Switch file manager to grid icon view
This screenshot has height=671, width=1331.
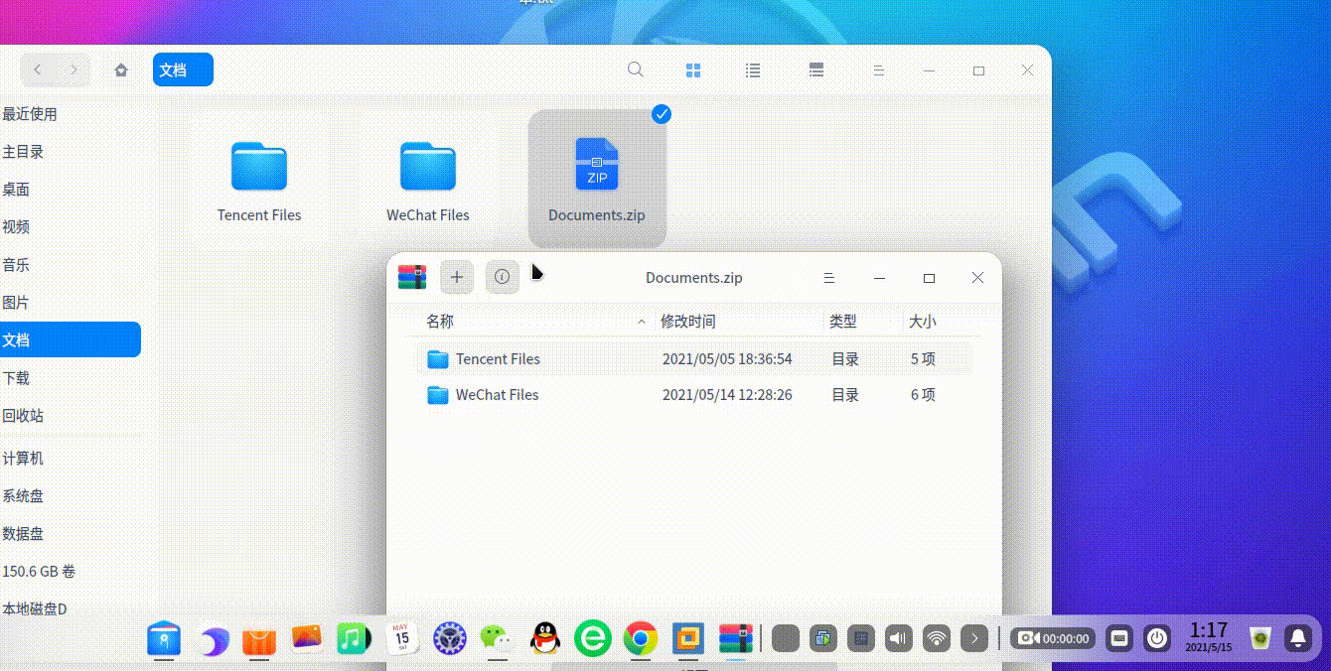pos(693,70)
